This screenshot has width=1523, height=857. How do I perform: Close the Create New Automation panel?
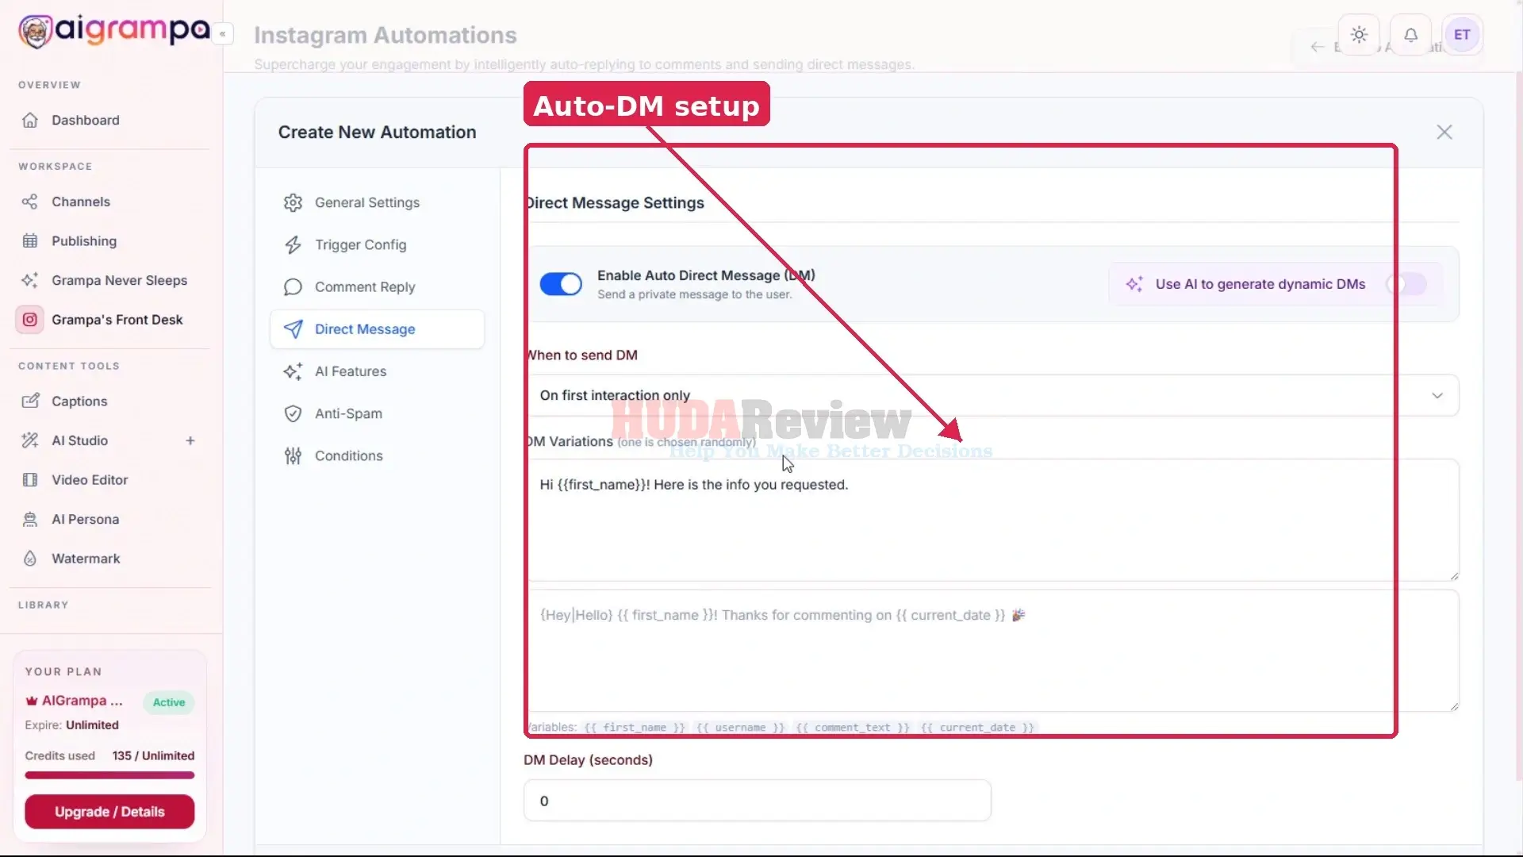pyautogui.click(x=1444, y=133)
